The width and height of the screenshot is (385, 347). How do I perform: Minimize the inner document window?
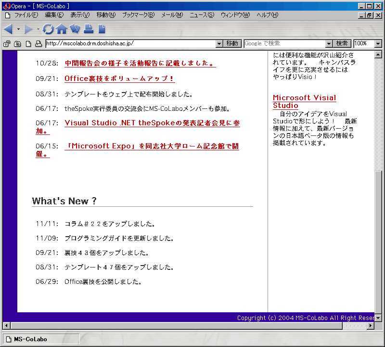pos(361,15)
